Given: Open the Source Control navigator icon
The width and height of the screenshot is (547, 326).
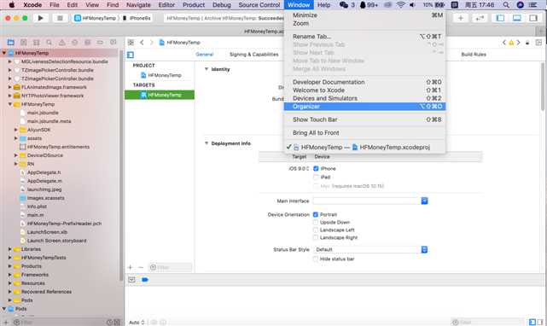Looking at the screenshot, I should [x=24, y=43].
